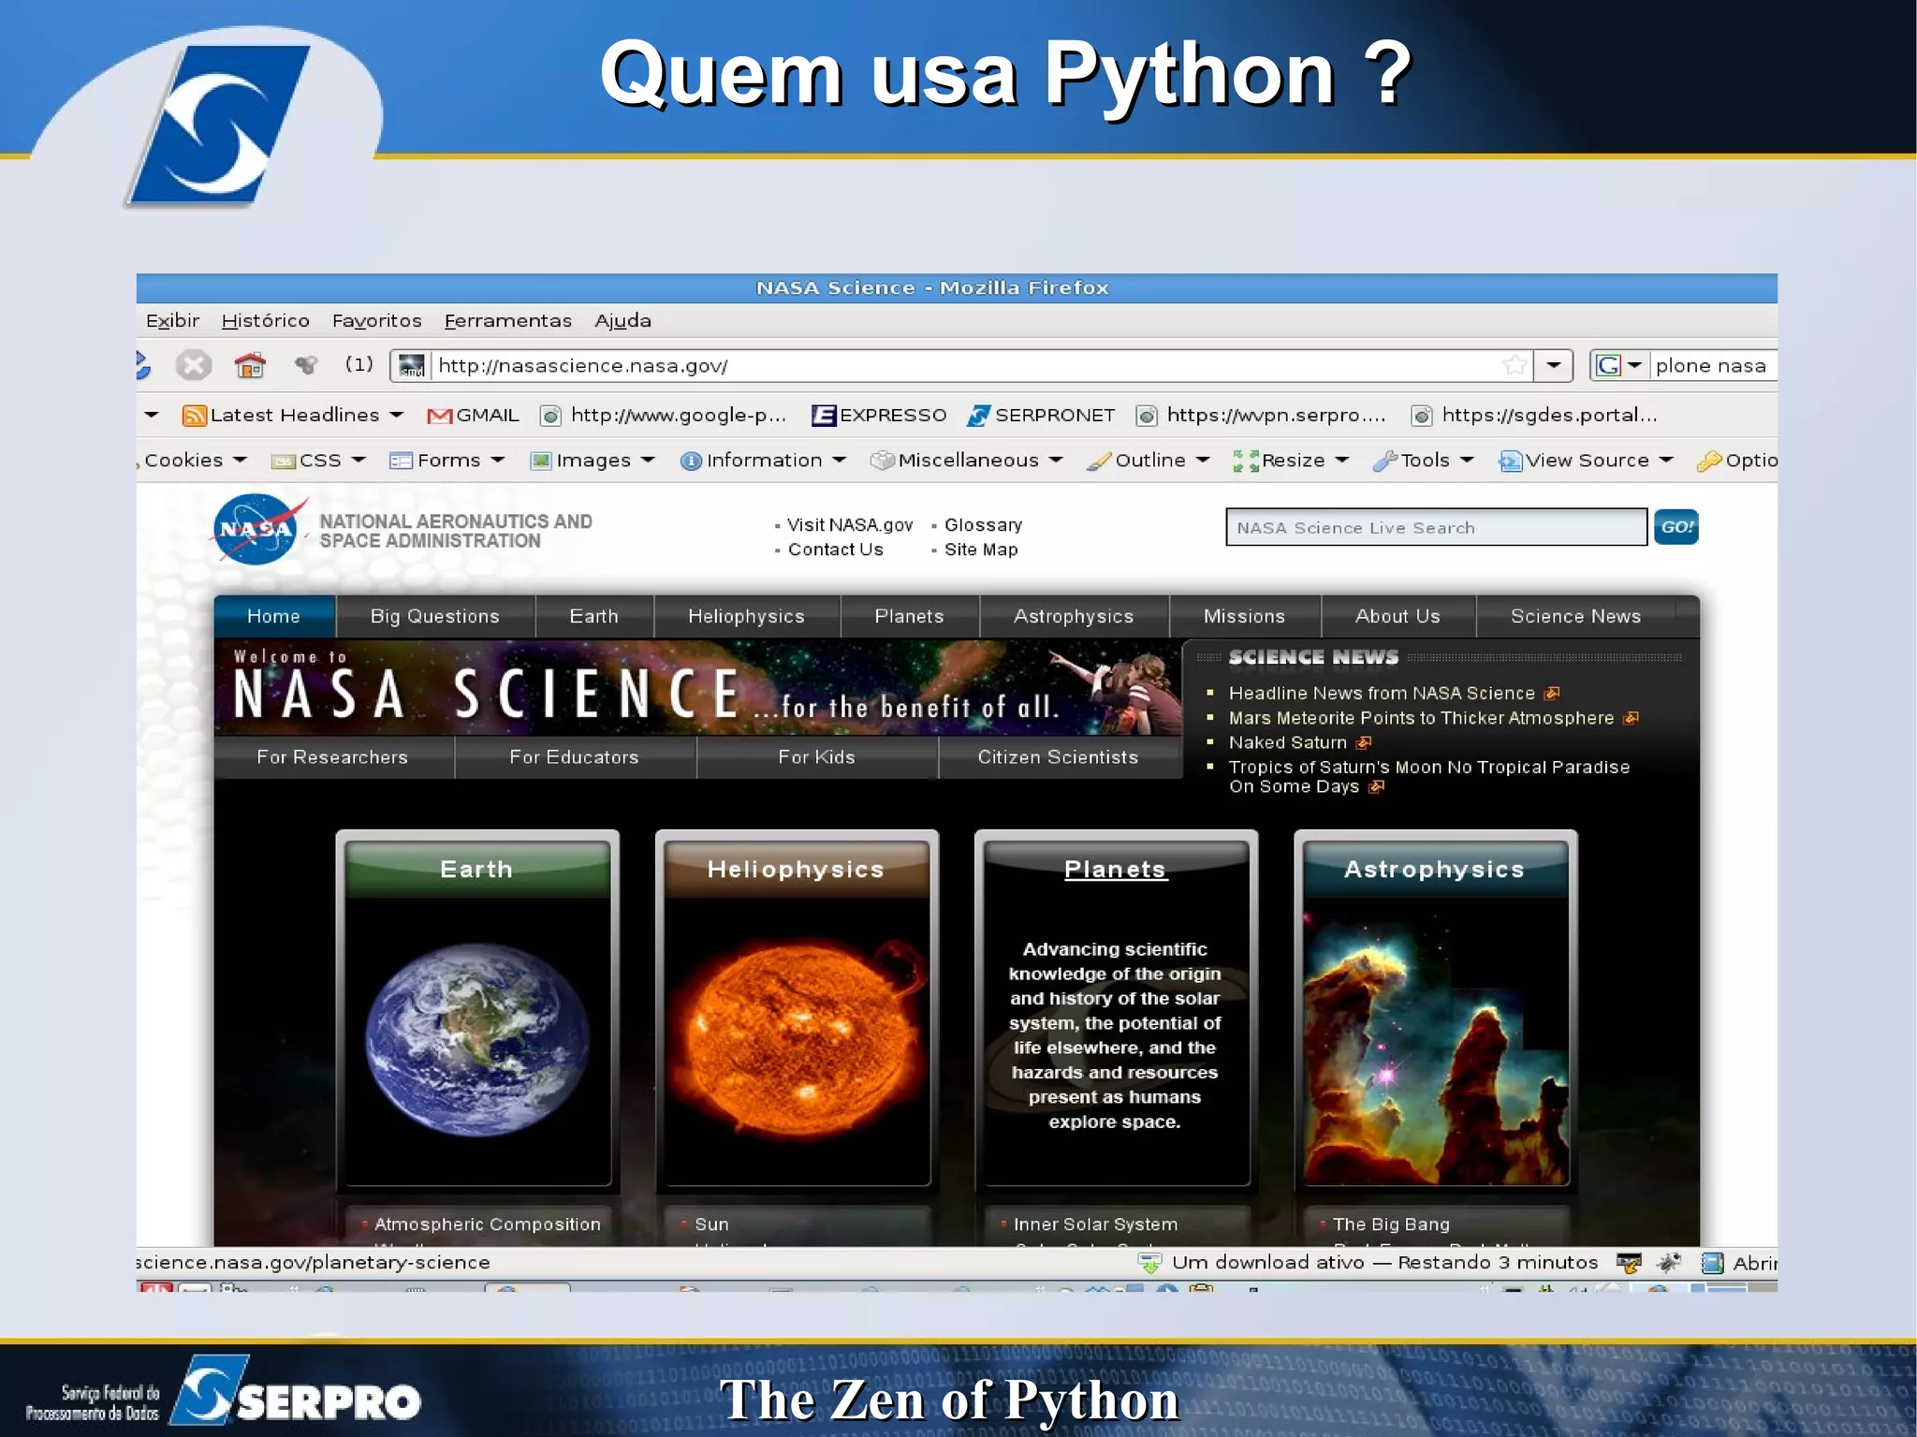This screenshot has width=1917, height=1437.
Task: Open the Visit NASA.gov link
Action: click(x=850, y=525)
